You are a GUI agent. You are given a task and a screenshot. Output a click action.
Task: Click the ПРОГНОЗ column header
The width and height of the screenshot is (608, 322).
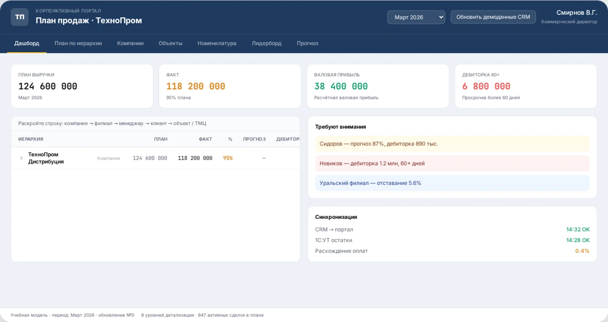coord(254,139)
